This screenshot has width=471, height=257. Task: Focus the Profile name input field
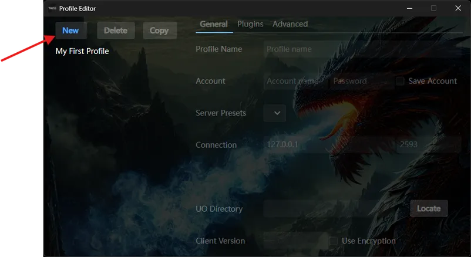(x=363, y=49)
